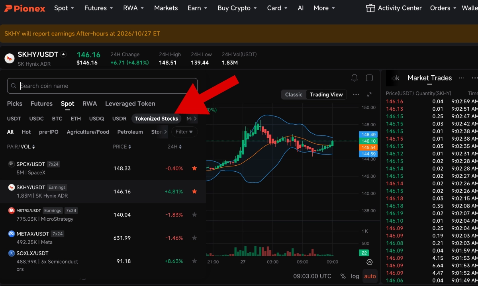Open the More dropdown menu
Image resolution: width=478 pixels, height=286 pixels.
click(x=324, y=8)
